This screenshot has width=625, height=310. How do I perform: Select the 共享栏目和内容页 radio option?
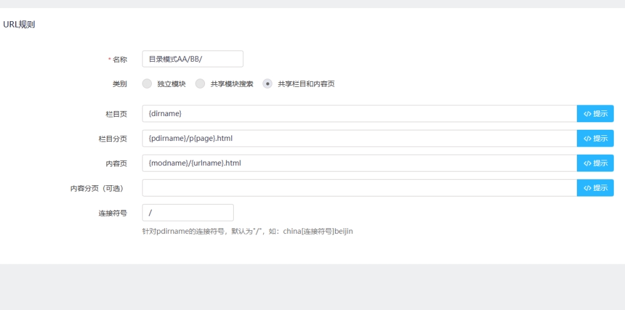pyautogui.click(x=267, y=84)
